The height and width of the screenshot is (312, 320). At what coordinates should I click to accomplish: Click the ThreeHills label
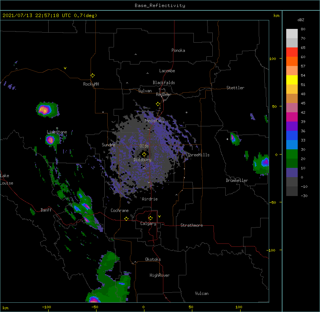click(198, 155)
